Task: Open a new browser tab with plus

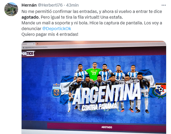Action: 38,44
